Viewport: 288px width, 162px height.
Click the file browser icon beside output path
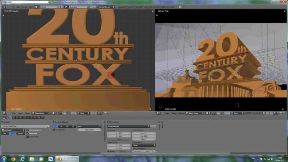[x=48, y=126]
